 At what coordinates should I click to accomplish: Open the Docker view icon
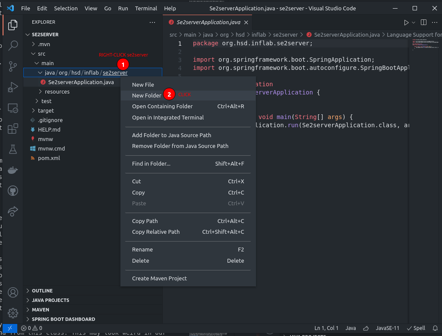pos(13,170)
